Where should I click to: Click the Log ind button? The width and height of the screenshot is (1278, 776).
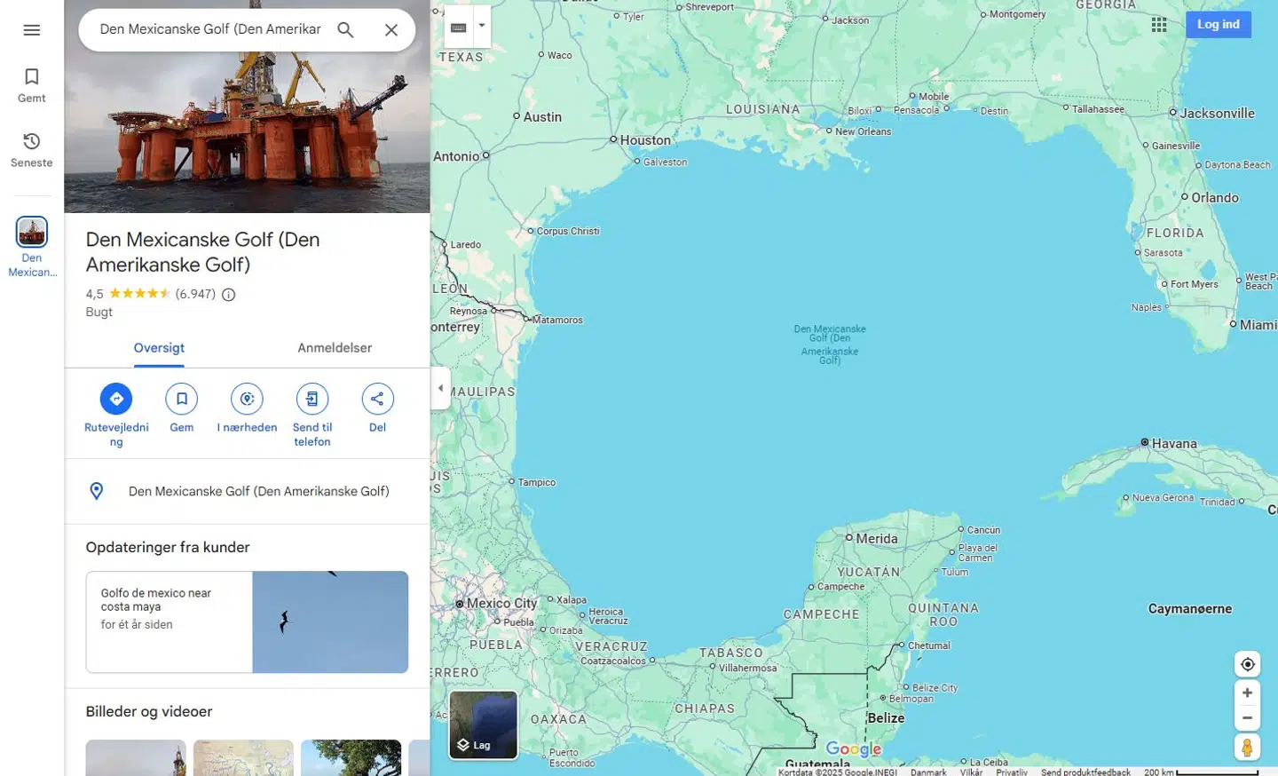(x=1218, y=25)
